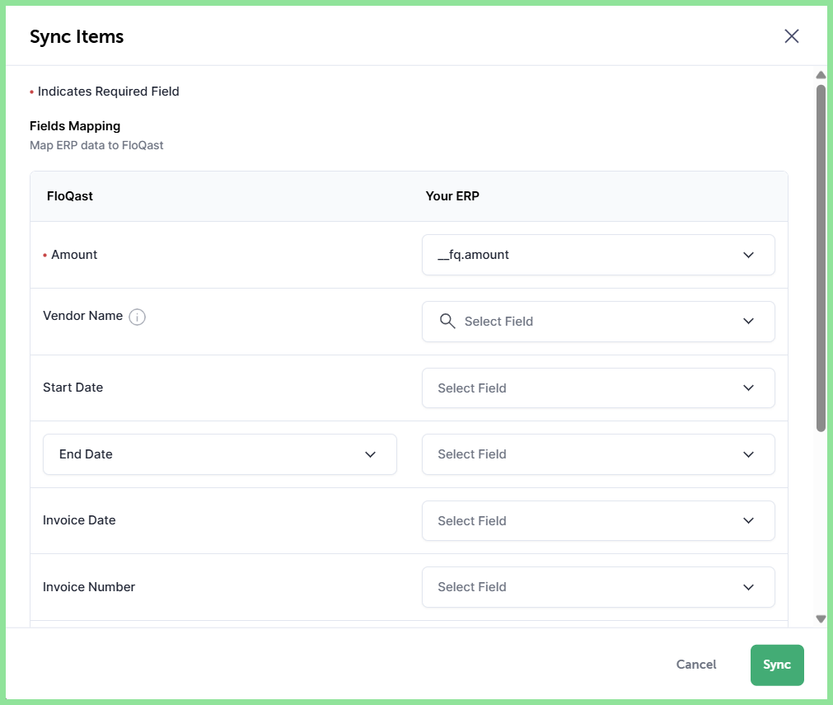Close the Sync Items dialog

792,36
